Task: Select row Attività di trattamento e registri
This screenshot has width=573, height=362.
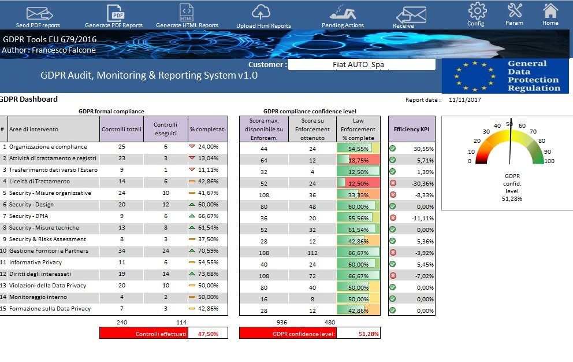Action: [x=114, y=158]
